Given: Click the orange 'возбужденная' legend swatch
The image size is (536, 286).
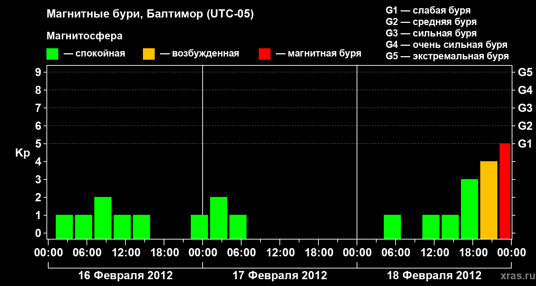Looking at the screenshot, I should 149,54.
